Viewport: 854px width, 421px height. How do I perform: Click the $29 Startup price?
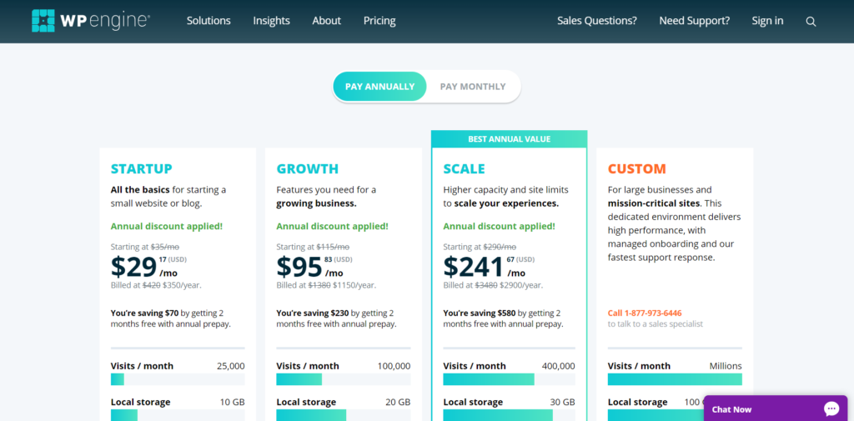pos(134,267)
